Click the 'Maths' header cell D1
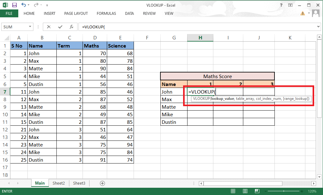The height and width of the screenshot is (195, 323). (95, 46)
